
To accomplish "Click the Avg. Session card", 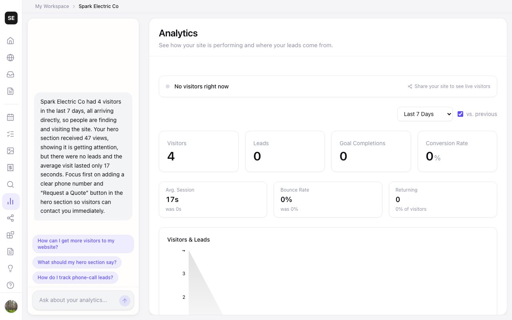I will [x=213, y=200].
